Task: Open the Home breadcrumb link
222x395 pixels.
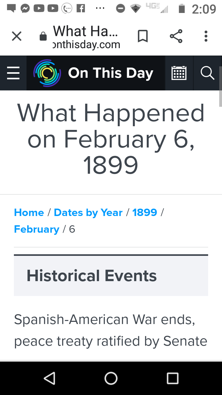Action: coord(29,213)
